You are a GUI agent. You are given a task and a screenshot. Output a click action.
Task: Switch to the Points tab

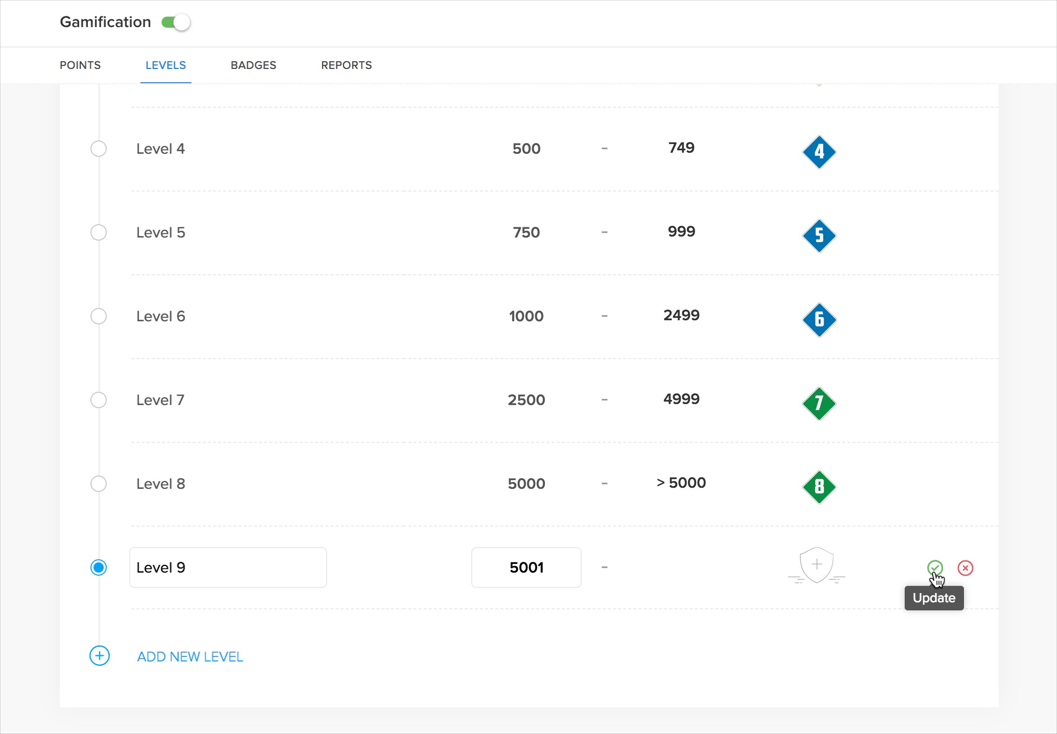(80, 65)
